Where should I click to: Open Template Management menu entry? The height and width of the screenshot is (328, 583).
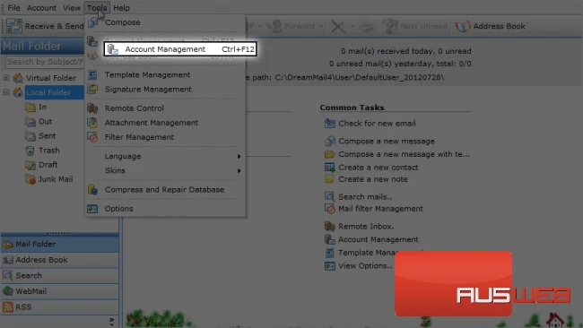point(147,75)
